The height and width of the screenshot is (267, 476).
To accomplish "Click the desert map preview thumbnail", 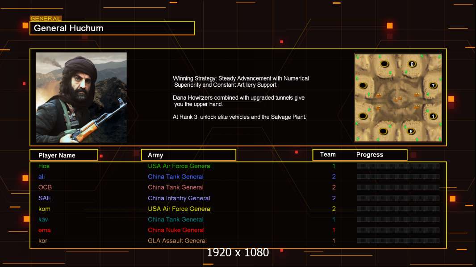I will 398,97.
